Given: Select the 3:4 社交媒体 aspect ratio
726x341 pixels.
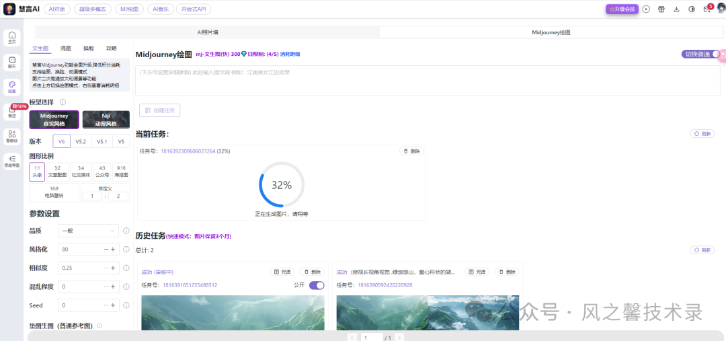Looking at the screenshot, I should tap(81, 172).
